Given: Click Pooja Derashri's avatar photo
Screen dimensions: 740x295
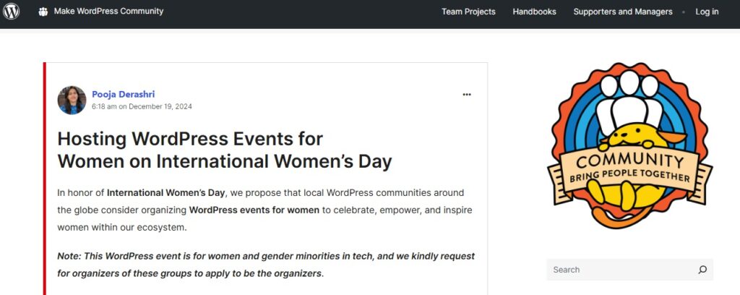Looking at the screenshot, I should [72, 100].
